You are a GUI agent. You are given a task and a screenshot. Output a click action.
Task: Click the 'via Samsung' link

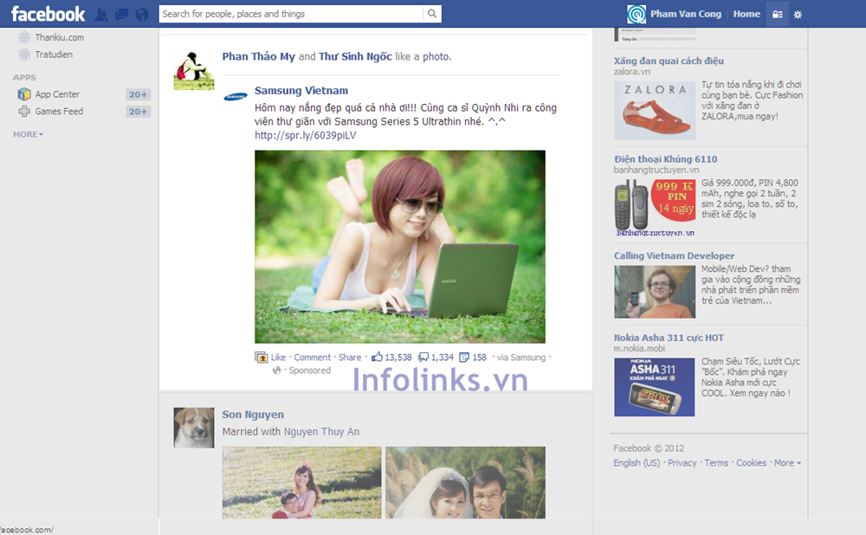[520, 358]
